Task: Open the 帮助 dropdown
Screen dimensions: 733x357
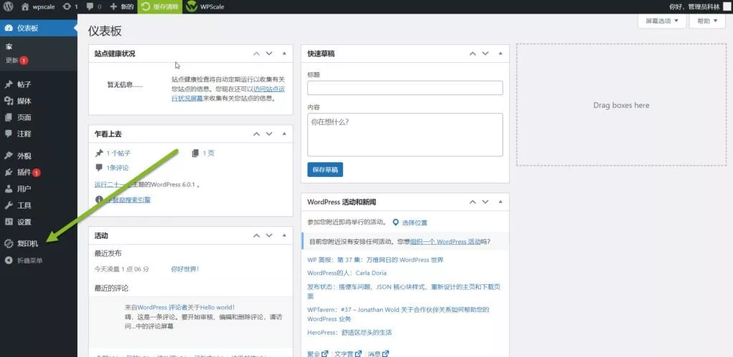Action: [707, 21]
